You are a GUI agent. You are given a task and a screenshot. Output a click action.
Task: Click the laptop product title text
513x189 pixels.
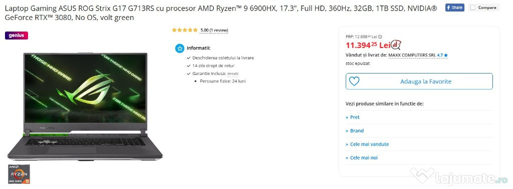(x=221, y=12)
